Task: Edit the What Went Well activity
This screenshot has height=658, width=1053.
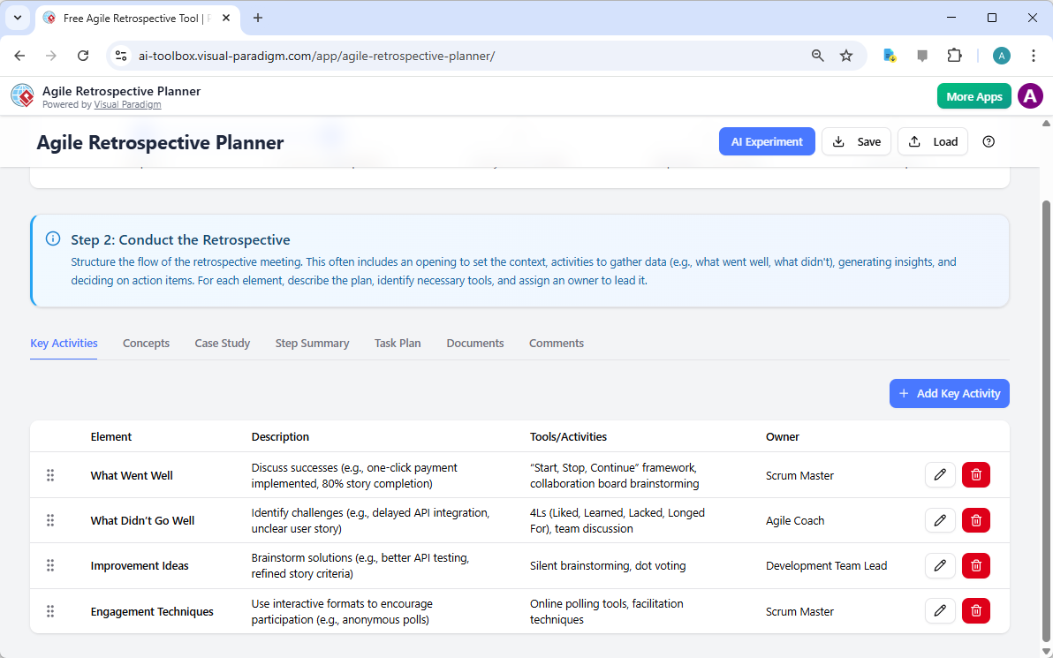Action: (x=940, y=474)
